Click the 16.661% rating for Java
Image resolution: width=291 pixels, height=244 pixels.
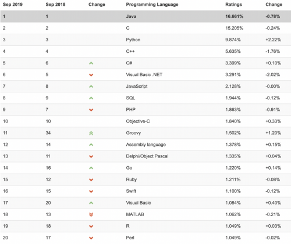(234, 16)
